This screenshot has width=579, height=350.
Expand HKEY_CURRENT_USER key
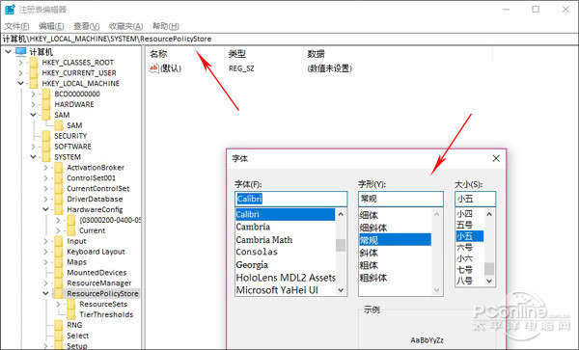20,72
